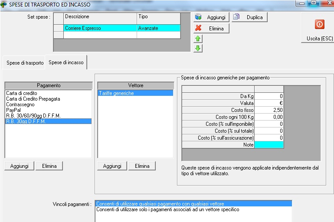Screen dimensions: 334x222
Task: Click the row selector beside Corriere Espresso
Action: point(59,28)
